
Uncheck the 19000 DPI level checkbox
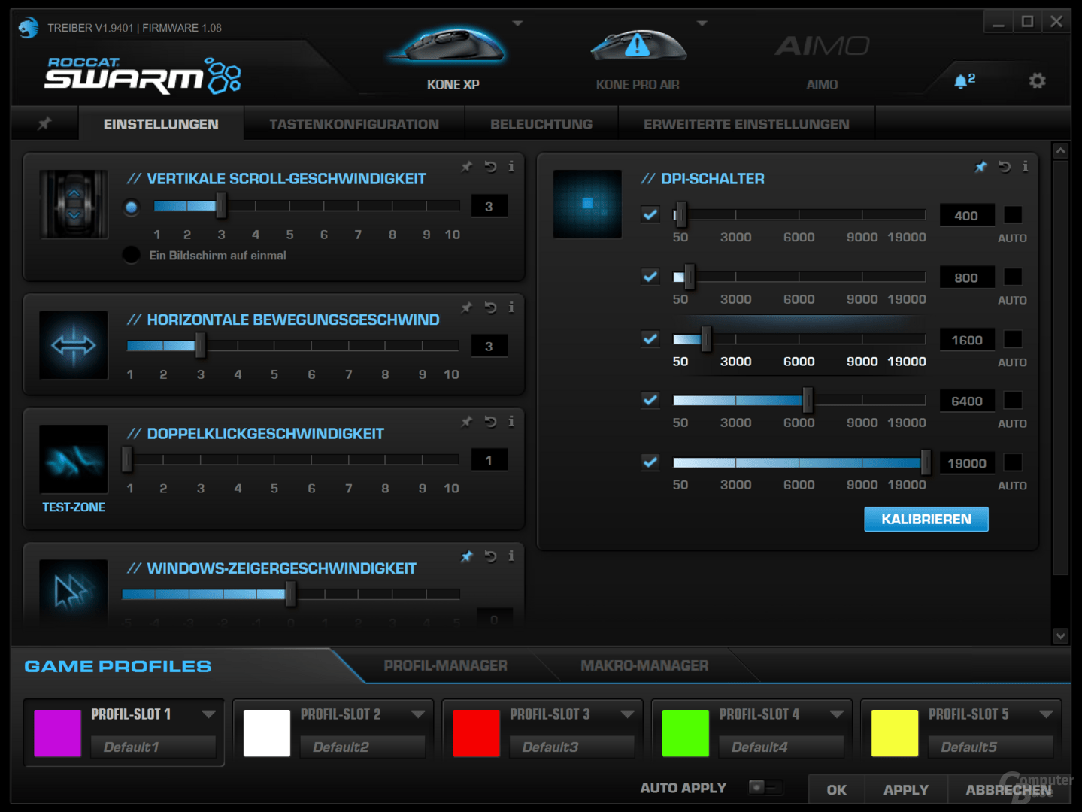tap(650, 462)
